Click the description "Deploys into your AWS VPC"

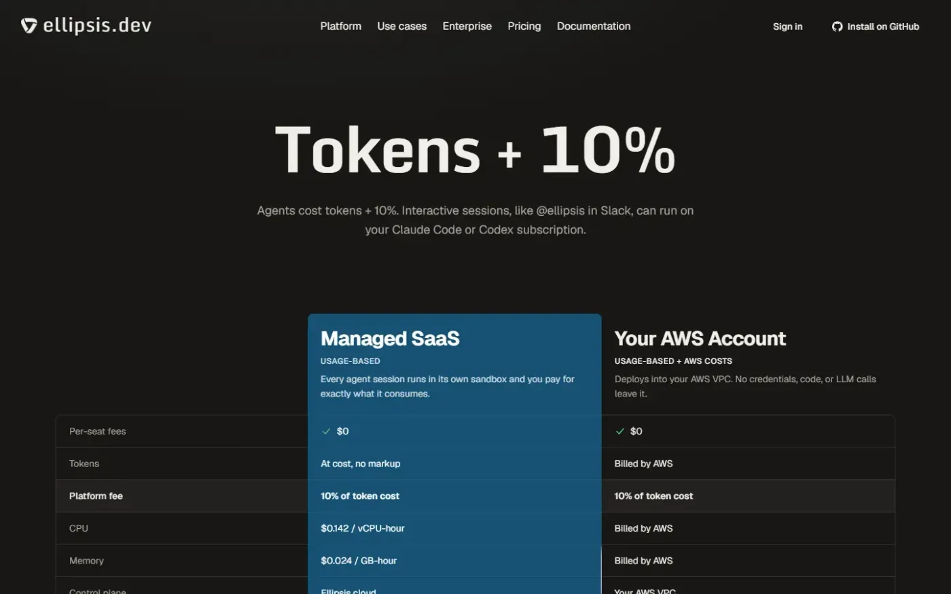pyautogui.click(x=745, y=386)
